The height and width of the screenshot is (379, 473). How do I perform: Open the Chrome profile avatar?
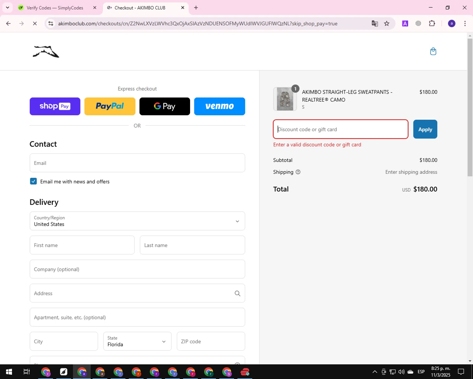click(452, 23)
